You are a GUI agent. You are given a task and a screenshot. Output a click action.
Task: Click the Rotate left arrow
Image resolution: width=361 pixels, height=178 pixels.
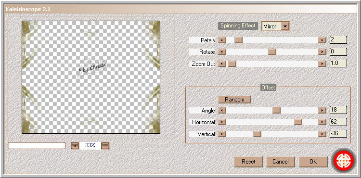tap(222, 52)
